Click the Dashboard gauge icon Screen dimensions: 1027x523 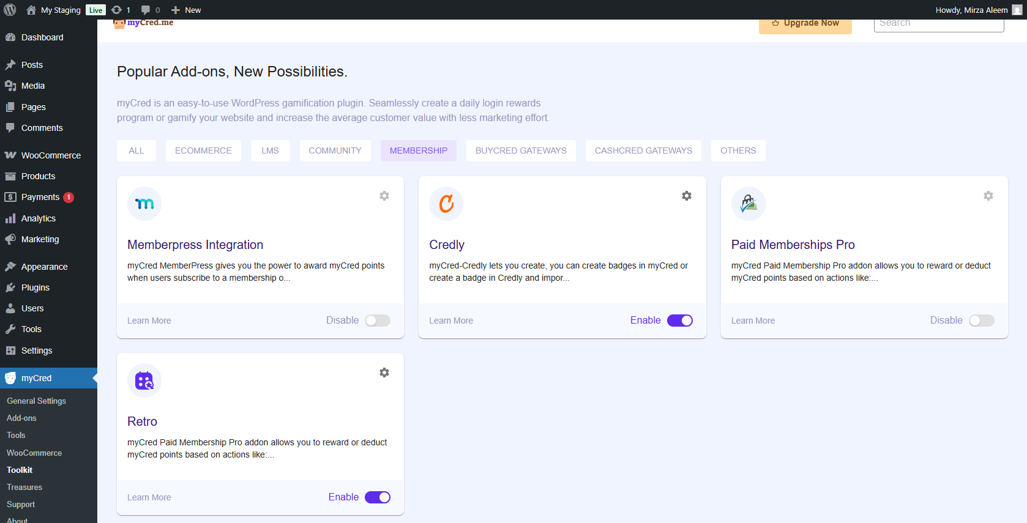pyautogui.click(x=10, y=37)
